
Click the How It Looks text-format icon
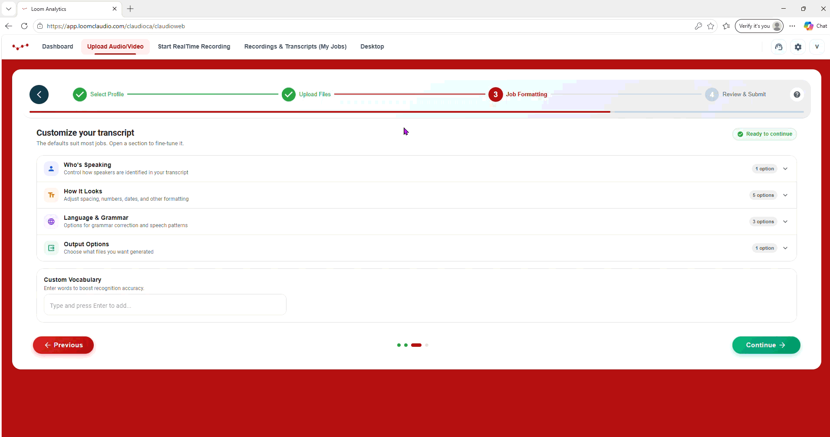point(51,195)
